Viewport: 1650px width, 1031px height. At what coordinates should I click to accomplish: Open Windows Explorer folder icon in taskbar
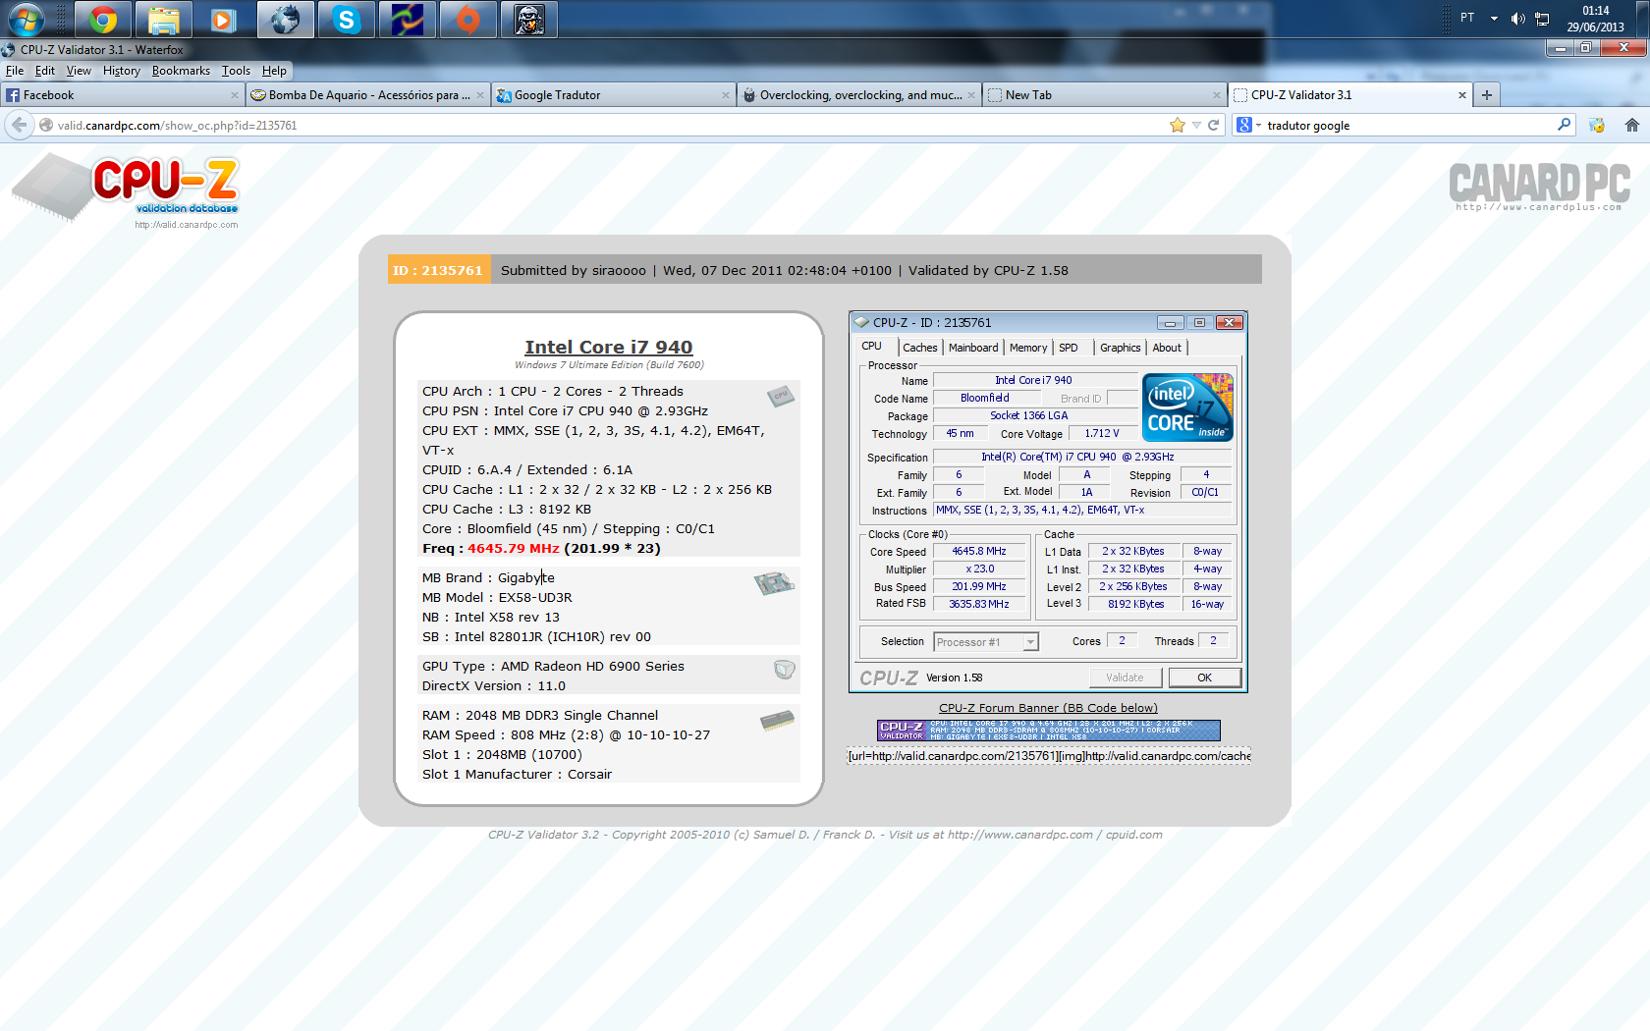163,19
